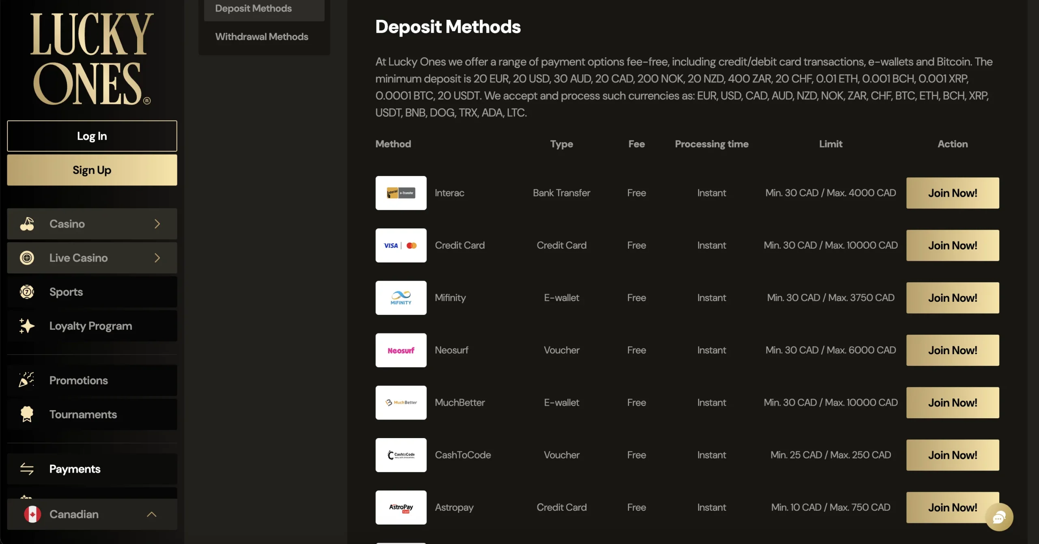
Task: Click the Live Casino roulette icon
Action: point(27,258)
